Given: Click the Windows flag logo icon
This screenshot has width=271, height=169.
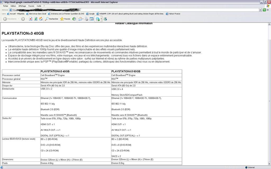Looking at the screenshot, I should tap(268, 6).
